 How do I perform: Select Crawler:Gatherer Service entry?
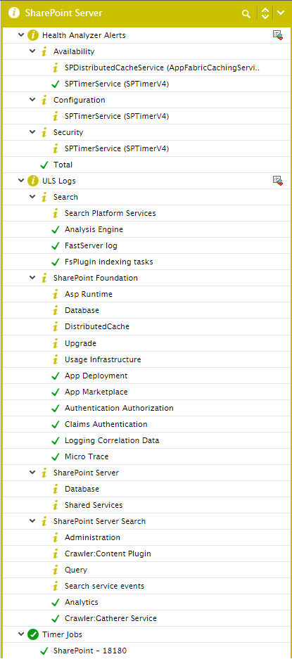pos(146,619)
